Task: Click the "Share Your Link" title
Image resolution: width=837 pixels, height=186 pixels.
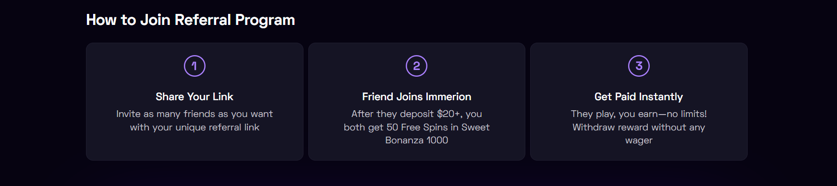Action: [194, 97]
